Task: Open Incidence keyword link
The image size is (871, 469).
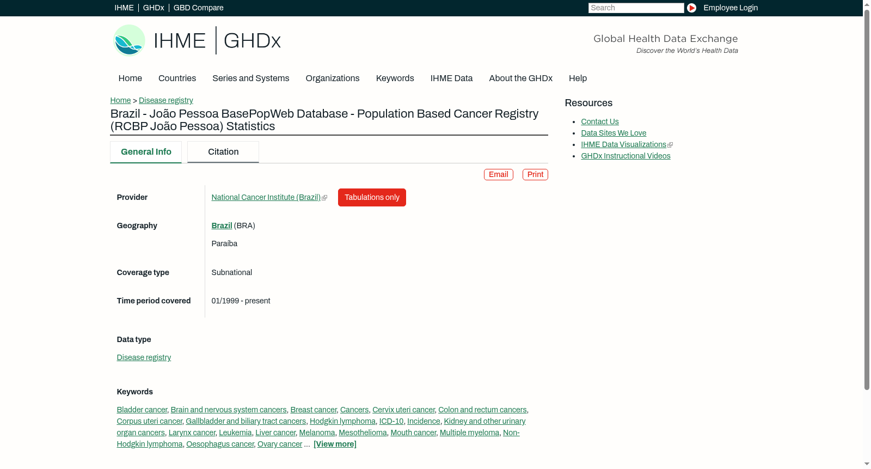Action: point(424,421)
